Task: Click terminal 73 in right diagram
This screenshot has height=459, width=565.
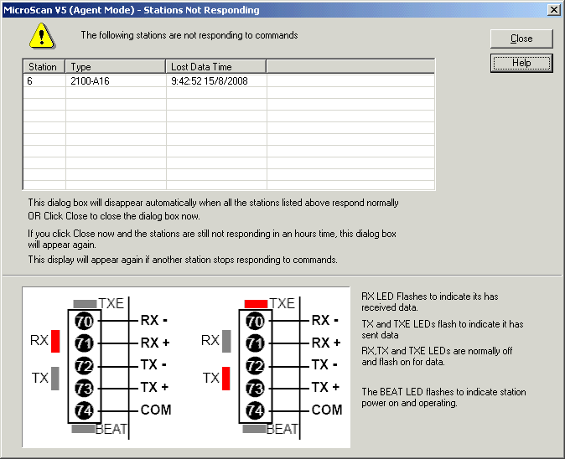Action: click(x=255, y=388)
